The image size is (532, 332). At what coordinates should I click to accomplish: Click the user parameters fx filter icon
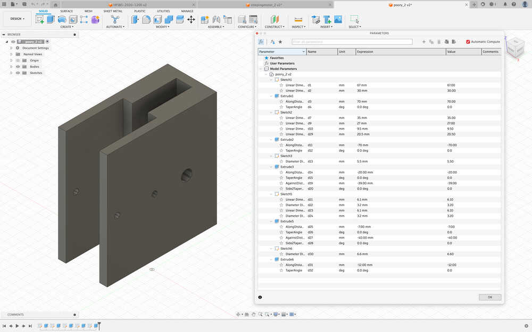click(x=261, y=41)
